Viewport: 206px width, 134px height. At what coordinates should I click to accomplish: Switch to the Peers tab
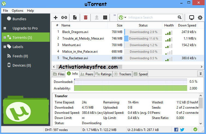87,74
